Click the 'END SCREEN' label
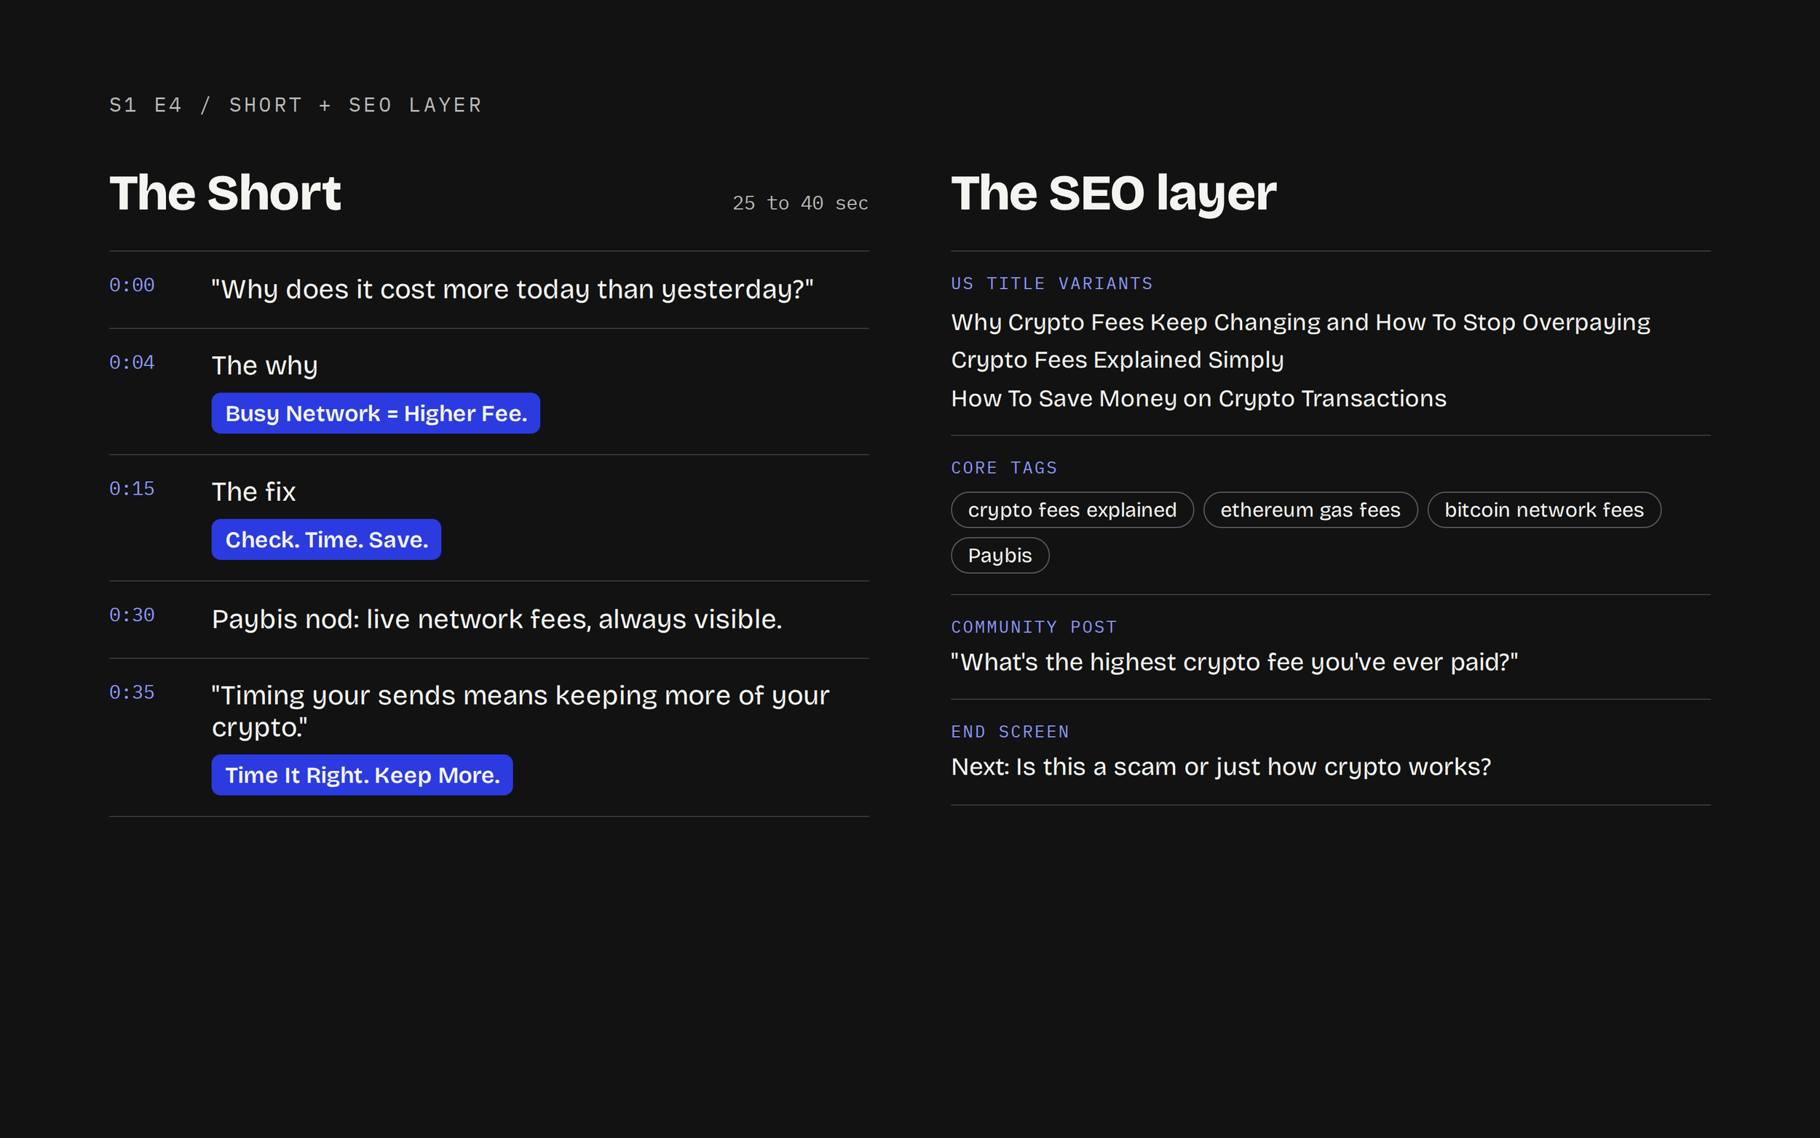This screenshot has width=1820, height=1138. [x=1010, y=732]
